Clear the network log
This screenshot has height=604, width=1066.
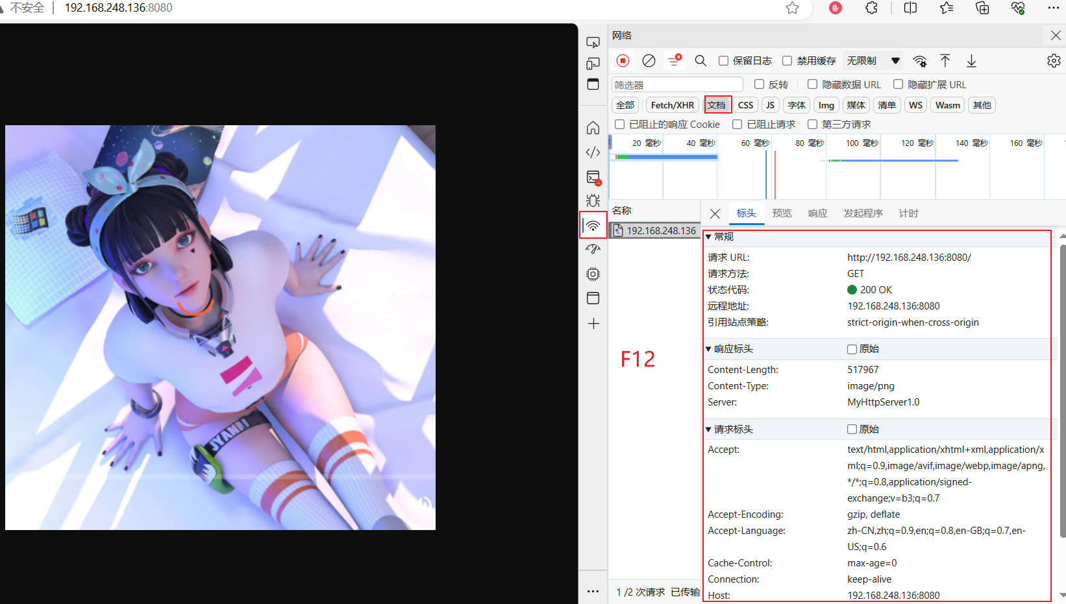click(649, 60)
